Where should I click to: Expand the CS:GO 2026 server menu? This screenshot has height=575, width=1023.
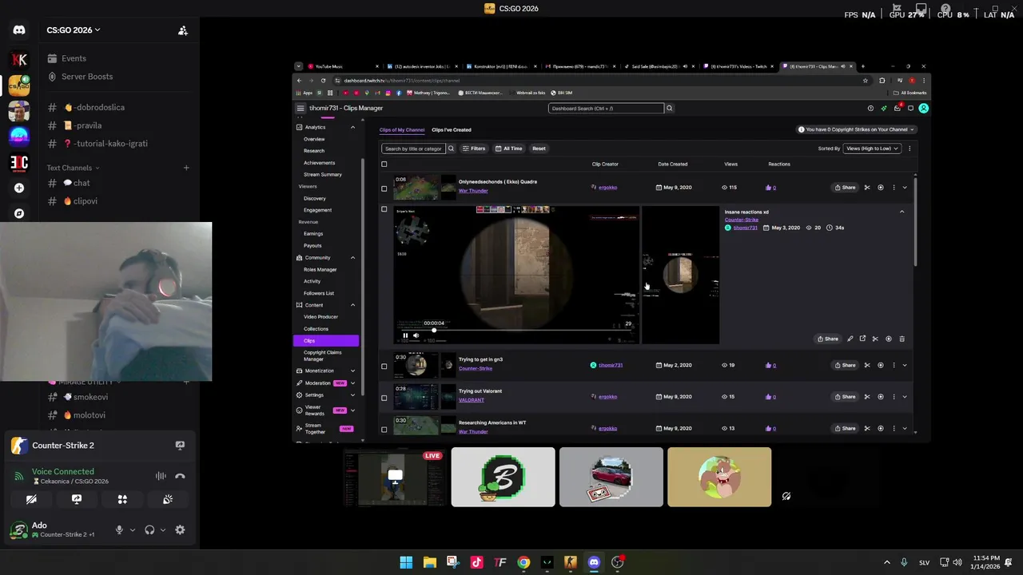(x=74, y=30)
